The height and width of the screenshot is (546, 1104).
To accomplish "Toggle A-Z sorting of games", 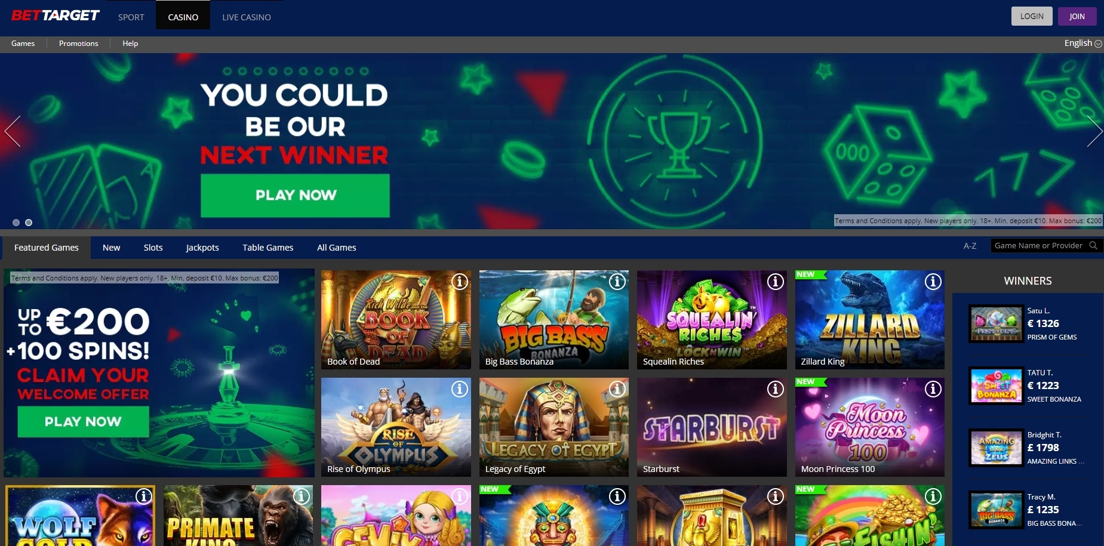I will [970, 246].
